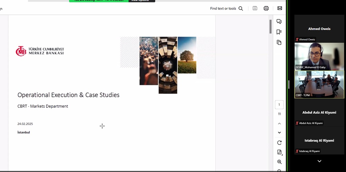
Task: Click the save document icon
Action: pos(255,8)
